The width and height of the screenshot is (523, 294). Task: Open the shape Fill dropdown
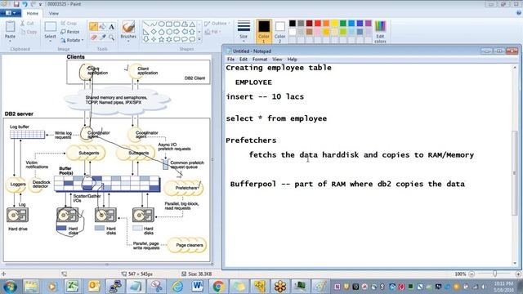point(212,32)
